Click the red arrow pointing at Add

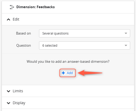click(90, 73)
